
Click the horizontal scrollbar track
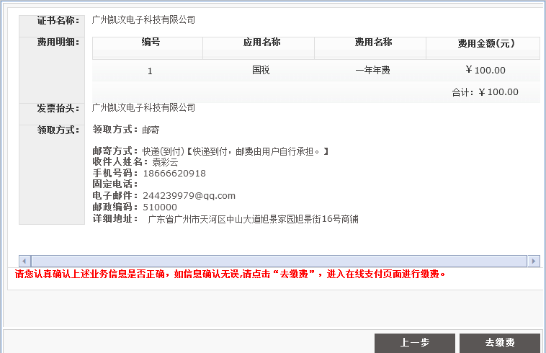click(x=279, y=261)
